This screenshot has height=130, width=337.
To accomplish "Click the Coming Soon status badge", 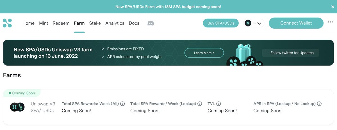I will click(22, 93).
